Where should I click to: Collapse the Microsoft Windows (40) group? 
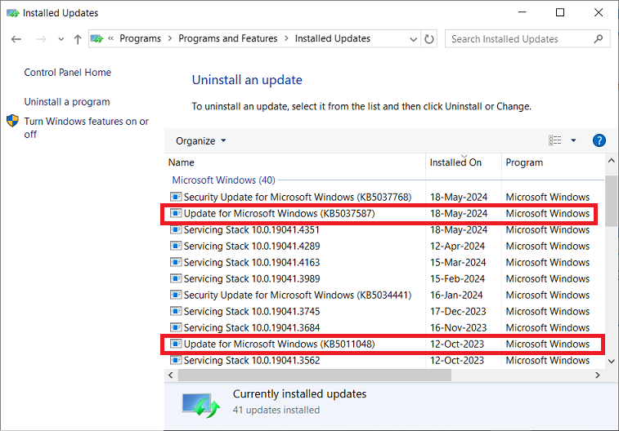coord(223,180)
